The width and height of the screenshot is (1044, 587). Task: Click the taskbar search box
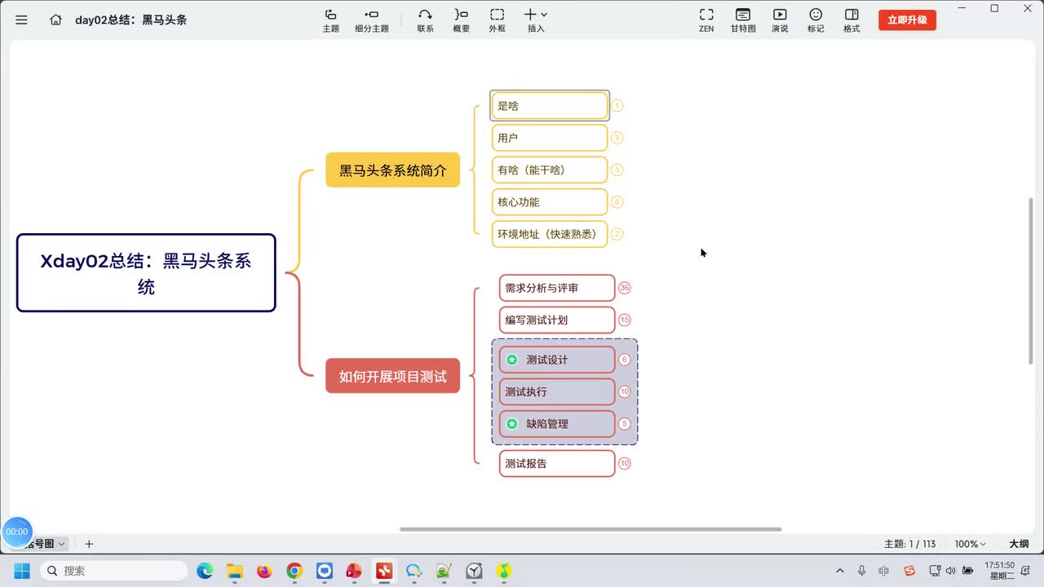pos(113,571)
